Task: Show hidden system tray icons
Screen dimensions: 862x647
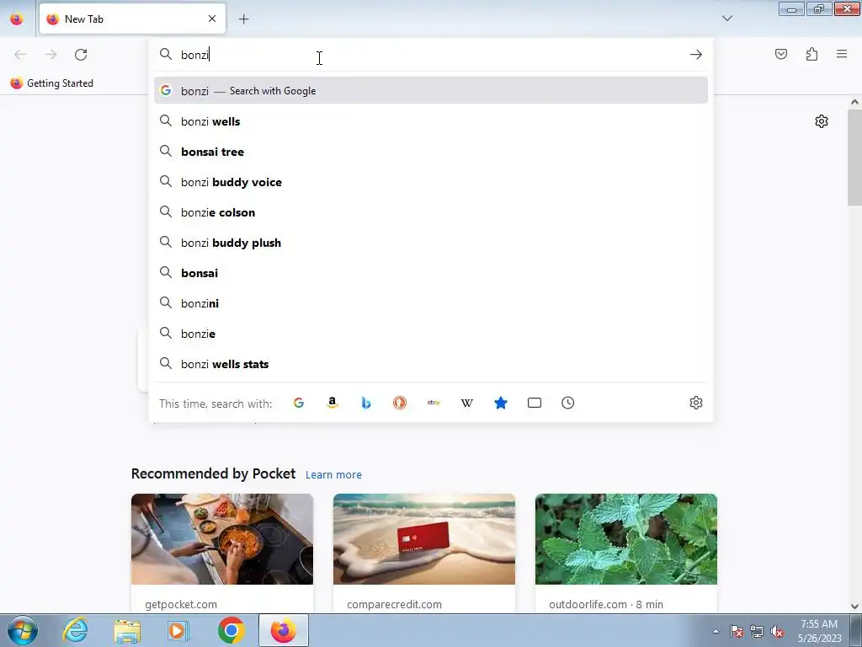Action: [x=716, y=631]
